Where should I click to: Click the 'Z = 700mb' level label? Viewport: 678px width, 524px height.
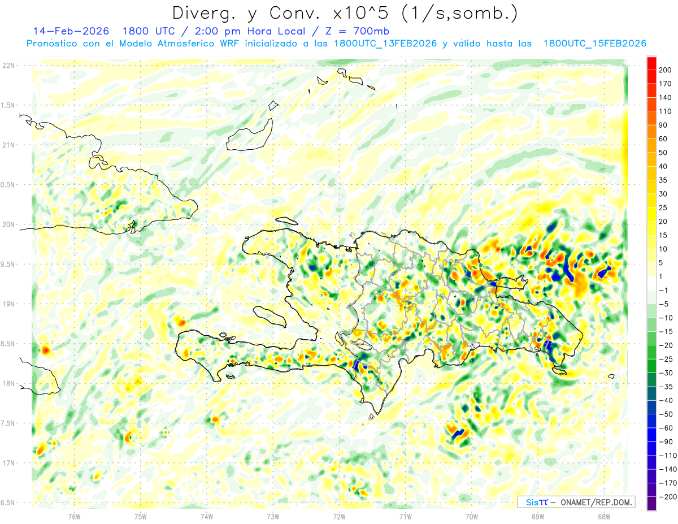point(358,31)
